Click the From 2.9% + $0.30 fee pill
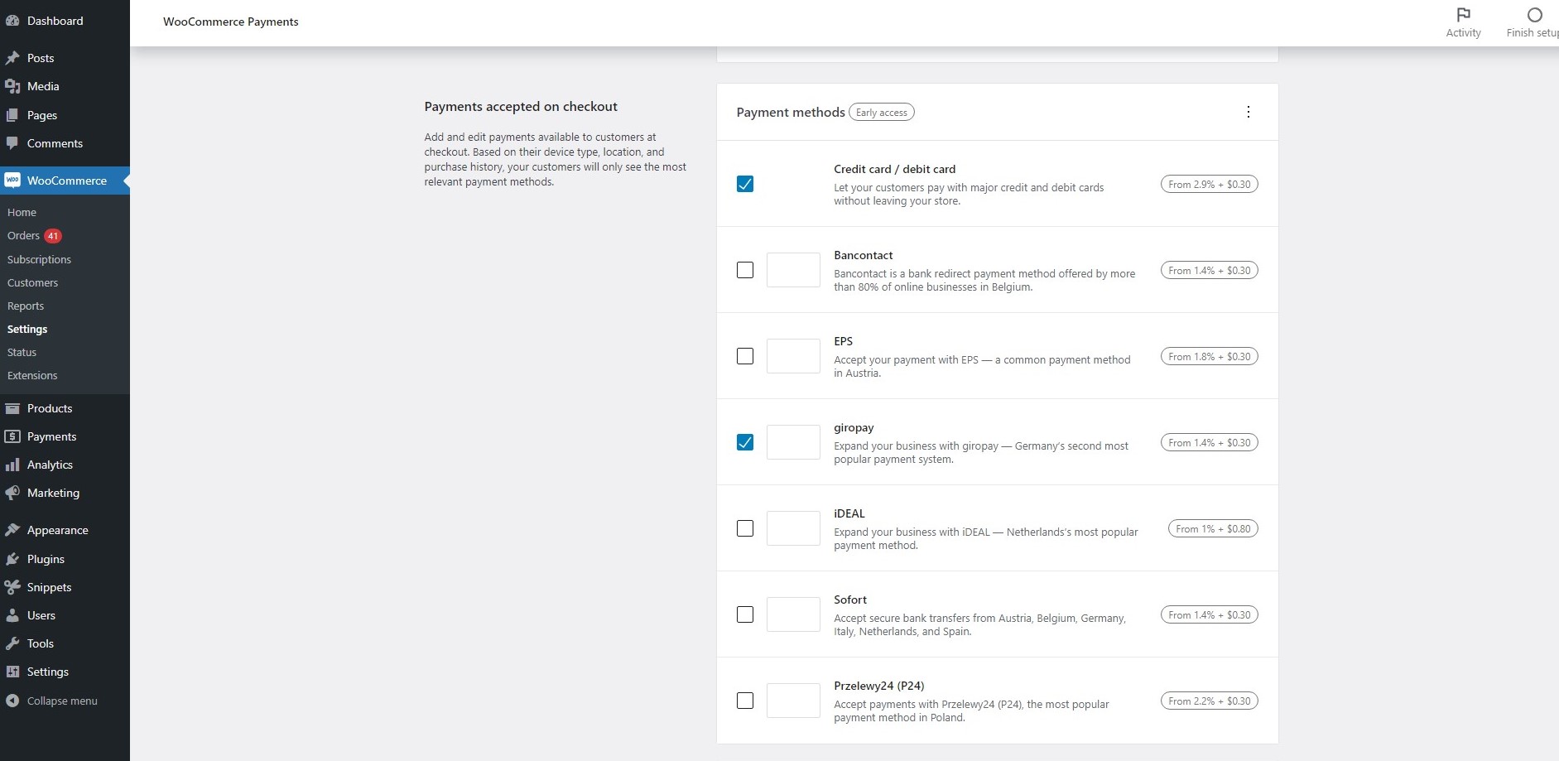This screenshot has height=761, width=1559. (1210, 184)
